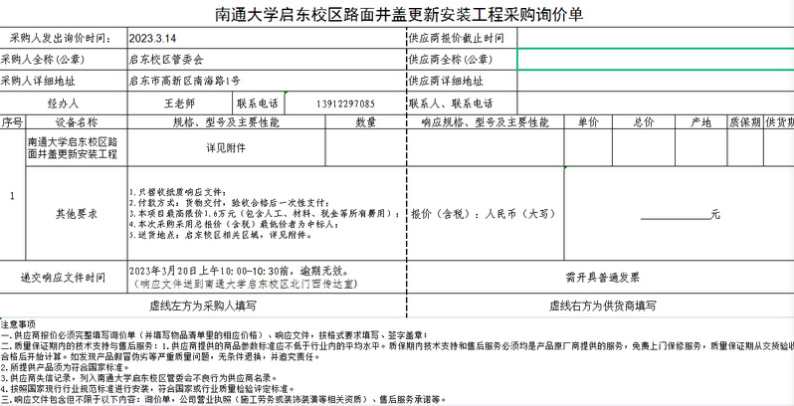Click the empty cell beside 供应商报价截止时间
The height and width of the screenshot is (406, 794).
click(x=656, y=38)
